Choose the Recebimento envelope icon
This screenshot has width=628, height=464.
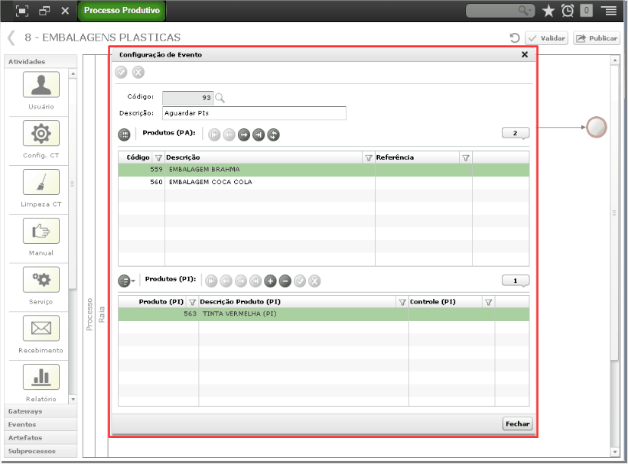tap(41, 328)
